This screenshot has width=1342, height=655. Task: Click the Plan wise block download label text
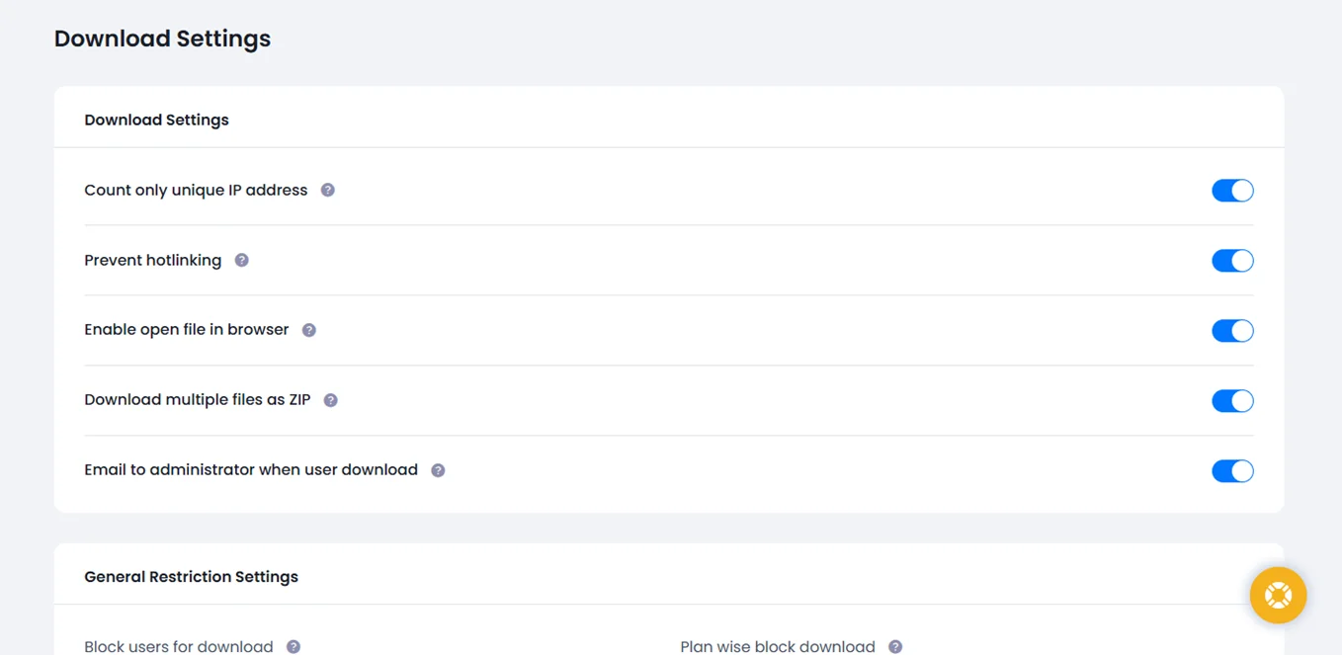(x=777, y=647)
